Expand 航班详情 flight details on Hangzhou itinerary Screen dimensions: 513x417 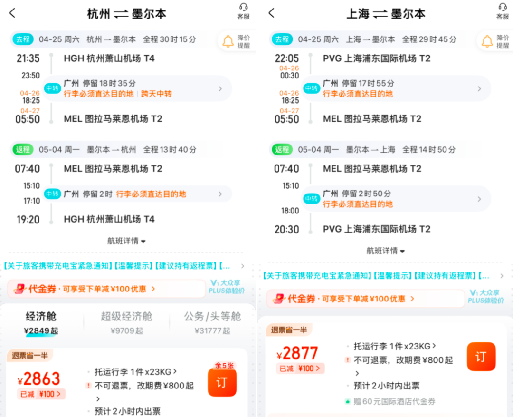pos(127,241)
